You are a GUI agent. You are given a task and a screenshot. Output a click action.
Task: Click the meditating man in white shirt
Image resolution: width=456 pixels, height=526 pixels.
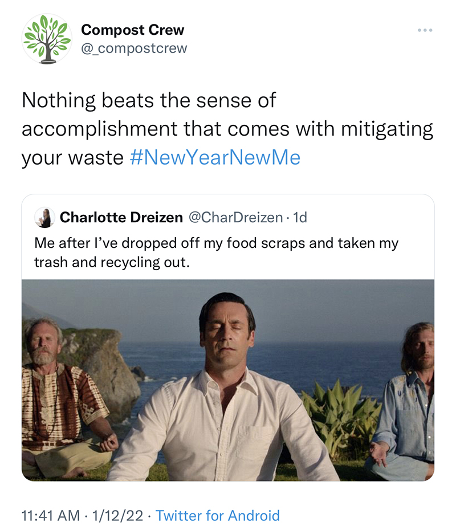tap(227, 399)
